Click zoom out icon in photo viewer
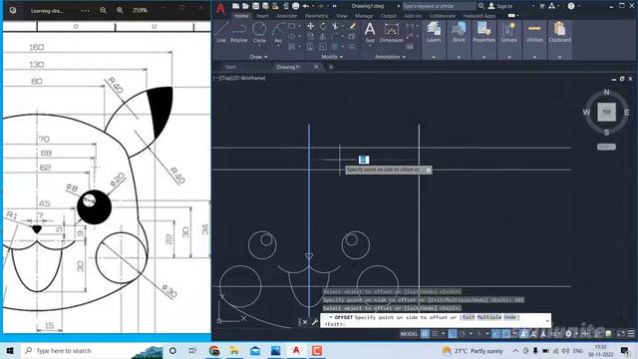Screen dimensions: 638x359 [x=104, y=10]
